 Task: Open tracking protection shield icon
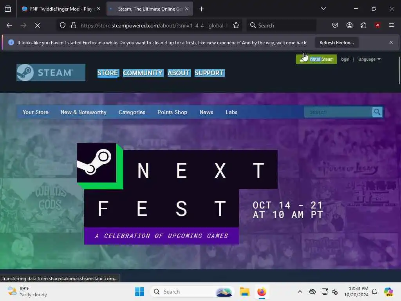pyautogui.click(x=63, y=25)
